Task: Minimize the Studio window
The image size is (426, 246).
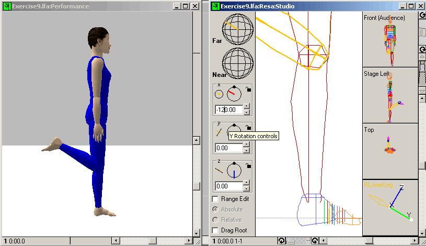Action: click(402, 6)
